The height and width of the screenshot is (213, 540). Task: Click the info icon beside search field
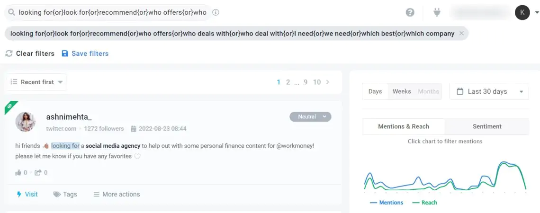[x=216, y=12]
